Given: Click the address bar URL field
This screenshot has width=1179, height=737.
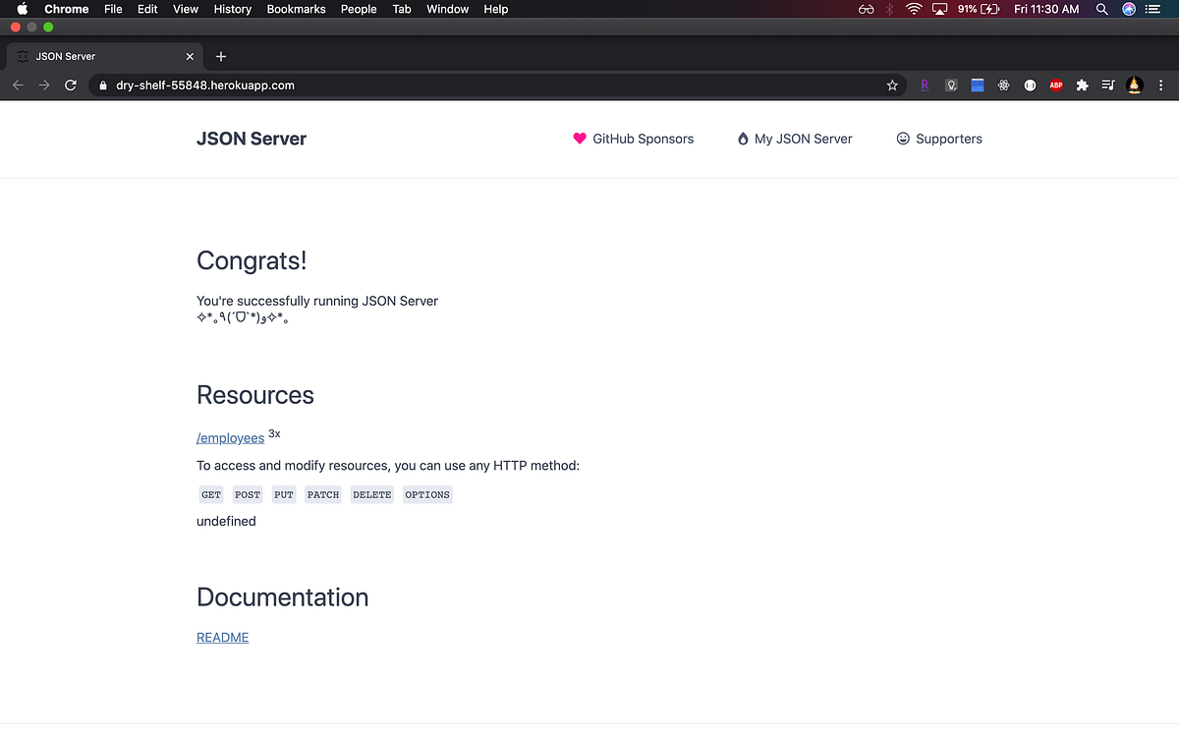Looking at the screenshot, I should pos(491,85).
